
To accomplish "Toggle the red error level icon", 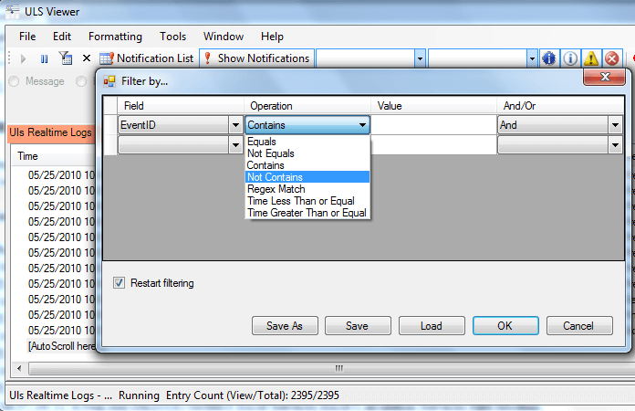I will (612, 58).
